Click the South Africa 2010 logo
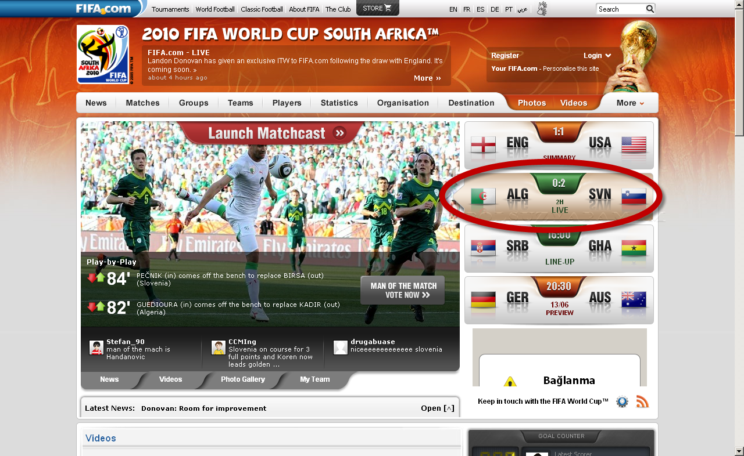Viewport: 744px width, 456px height. pos(103,55)
